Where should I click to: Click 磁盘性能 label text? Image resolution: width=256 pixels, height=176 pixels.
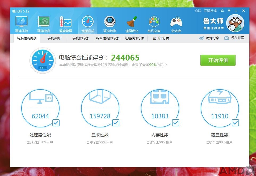coord(220,135)
